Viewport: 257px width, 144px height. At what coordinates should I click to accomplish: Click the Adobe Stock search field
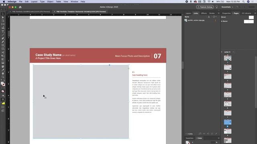(245, 7)
